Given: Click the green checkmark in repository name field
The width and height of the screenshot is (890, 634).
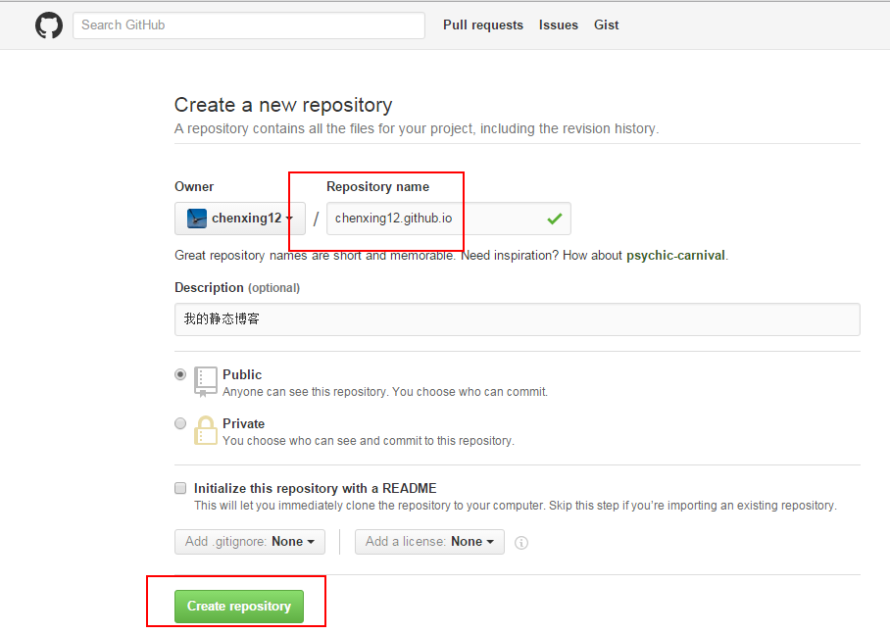Looking at the screenshot, I should coord(555,219).
